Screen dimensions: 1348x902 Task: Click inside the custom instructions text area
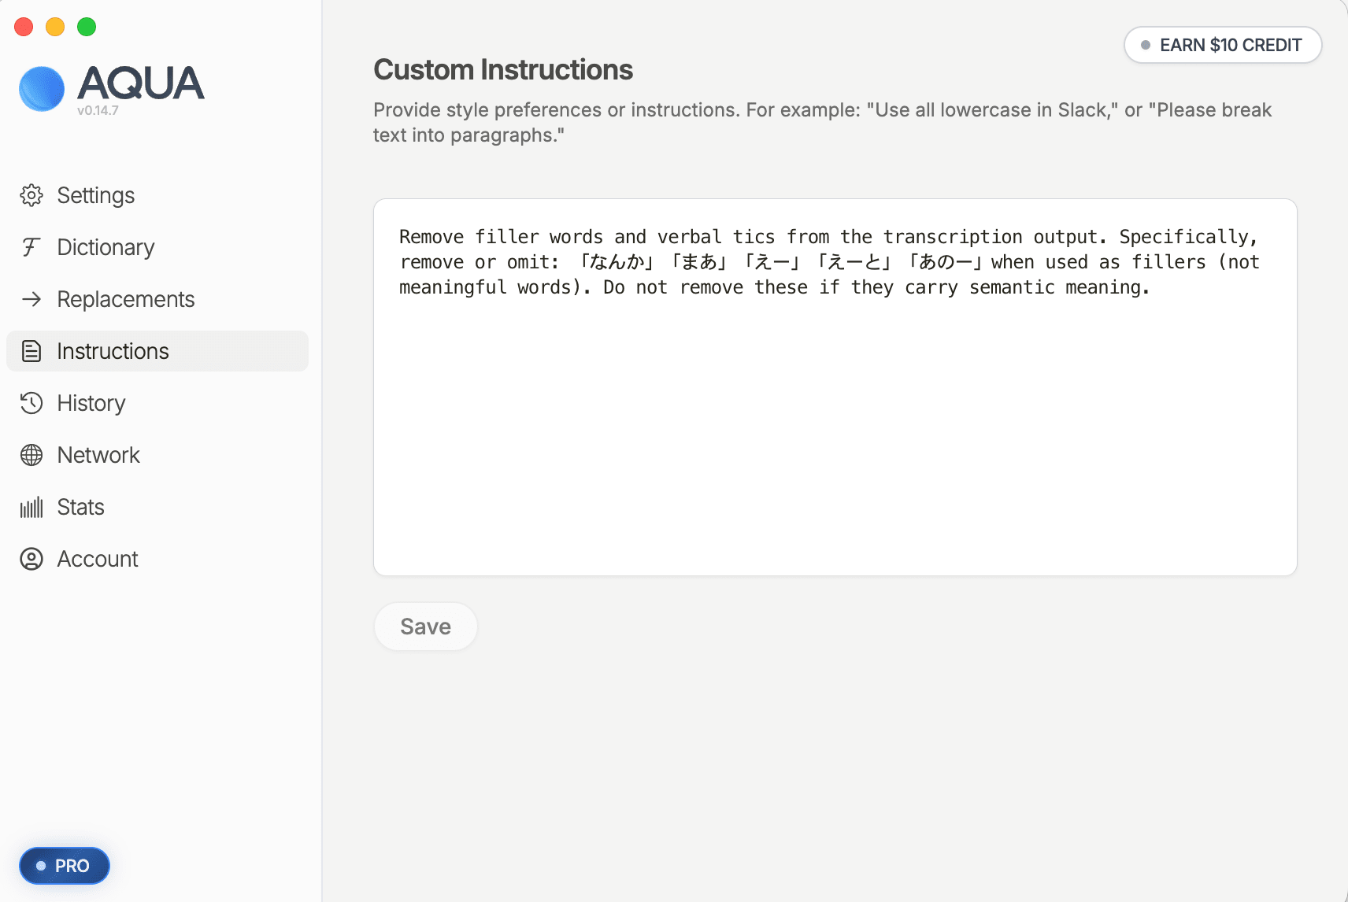835,387
